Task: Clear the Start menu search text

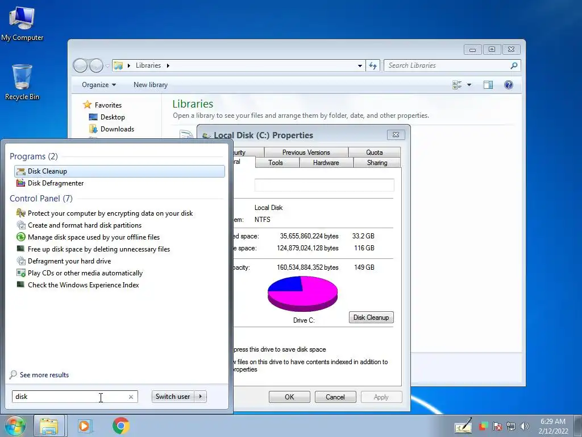Action: click(x=131, y=397)
